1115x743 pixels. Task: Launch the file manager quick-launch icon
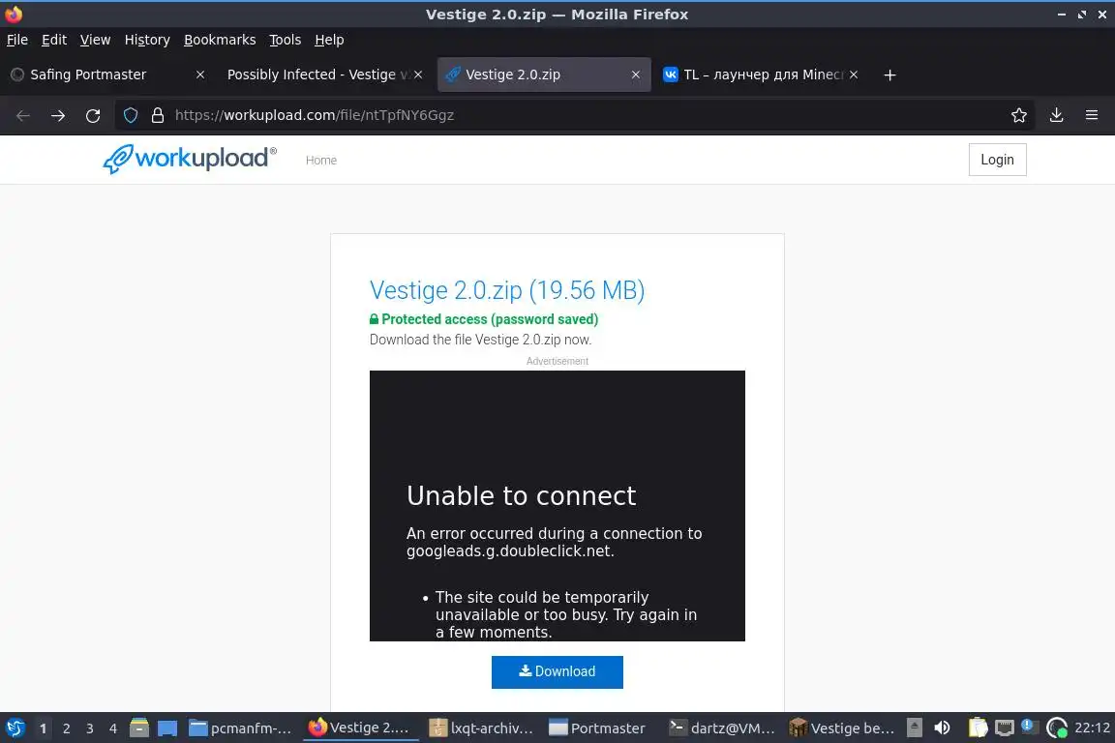coord(139,728)
